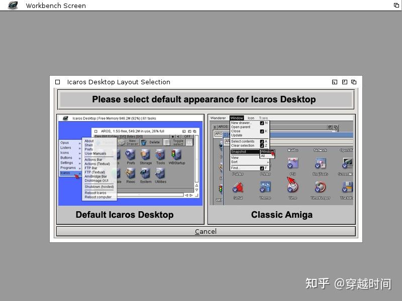Viewport: 402px width, 301px height.
Task: Click the Theme preferences icon
Action: (x=265, y=187)
